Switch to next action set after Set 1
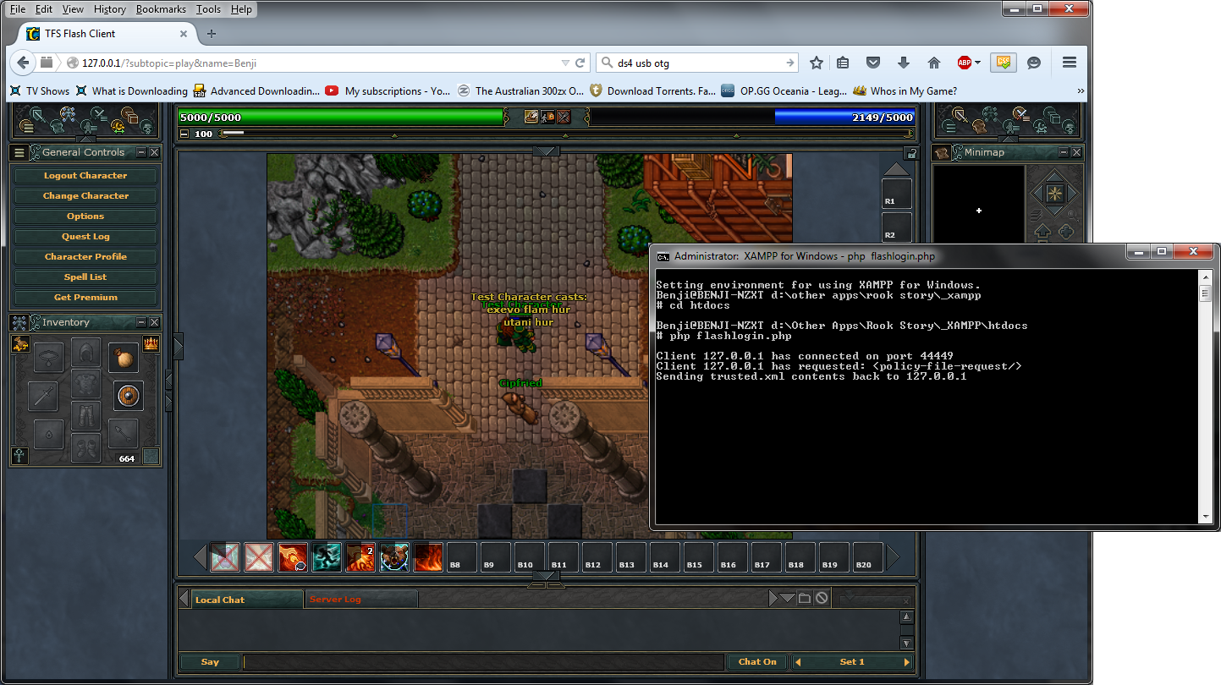 tap(907, 662)
